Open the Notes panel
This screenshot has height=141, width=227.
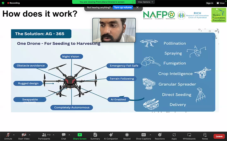pos(205,136)
